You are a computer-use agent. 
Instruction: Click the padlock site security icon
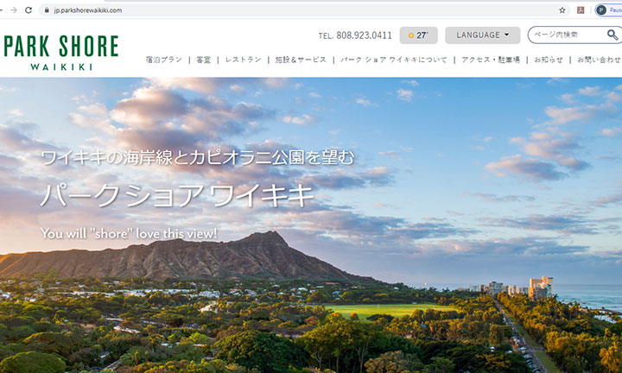click(x=47, y=10)
